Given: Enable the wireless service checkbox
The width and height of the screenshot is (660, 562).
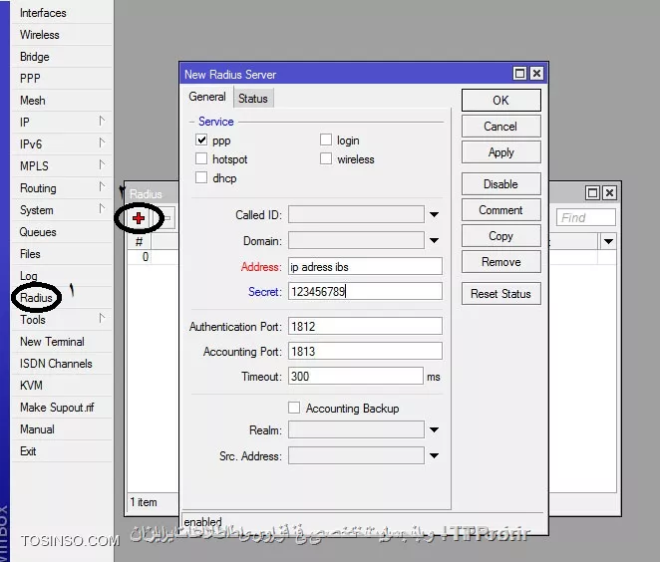Looking at the screenshot, I should coord(326,158).
